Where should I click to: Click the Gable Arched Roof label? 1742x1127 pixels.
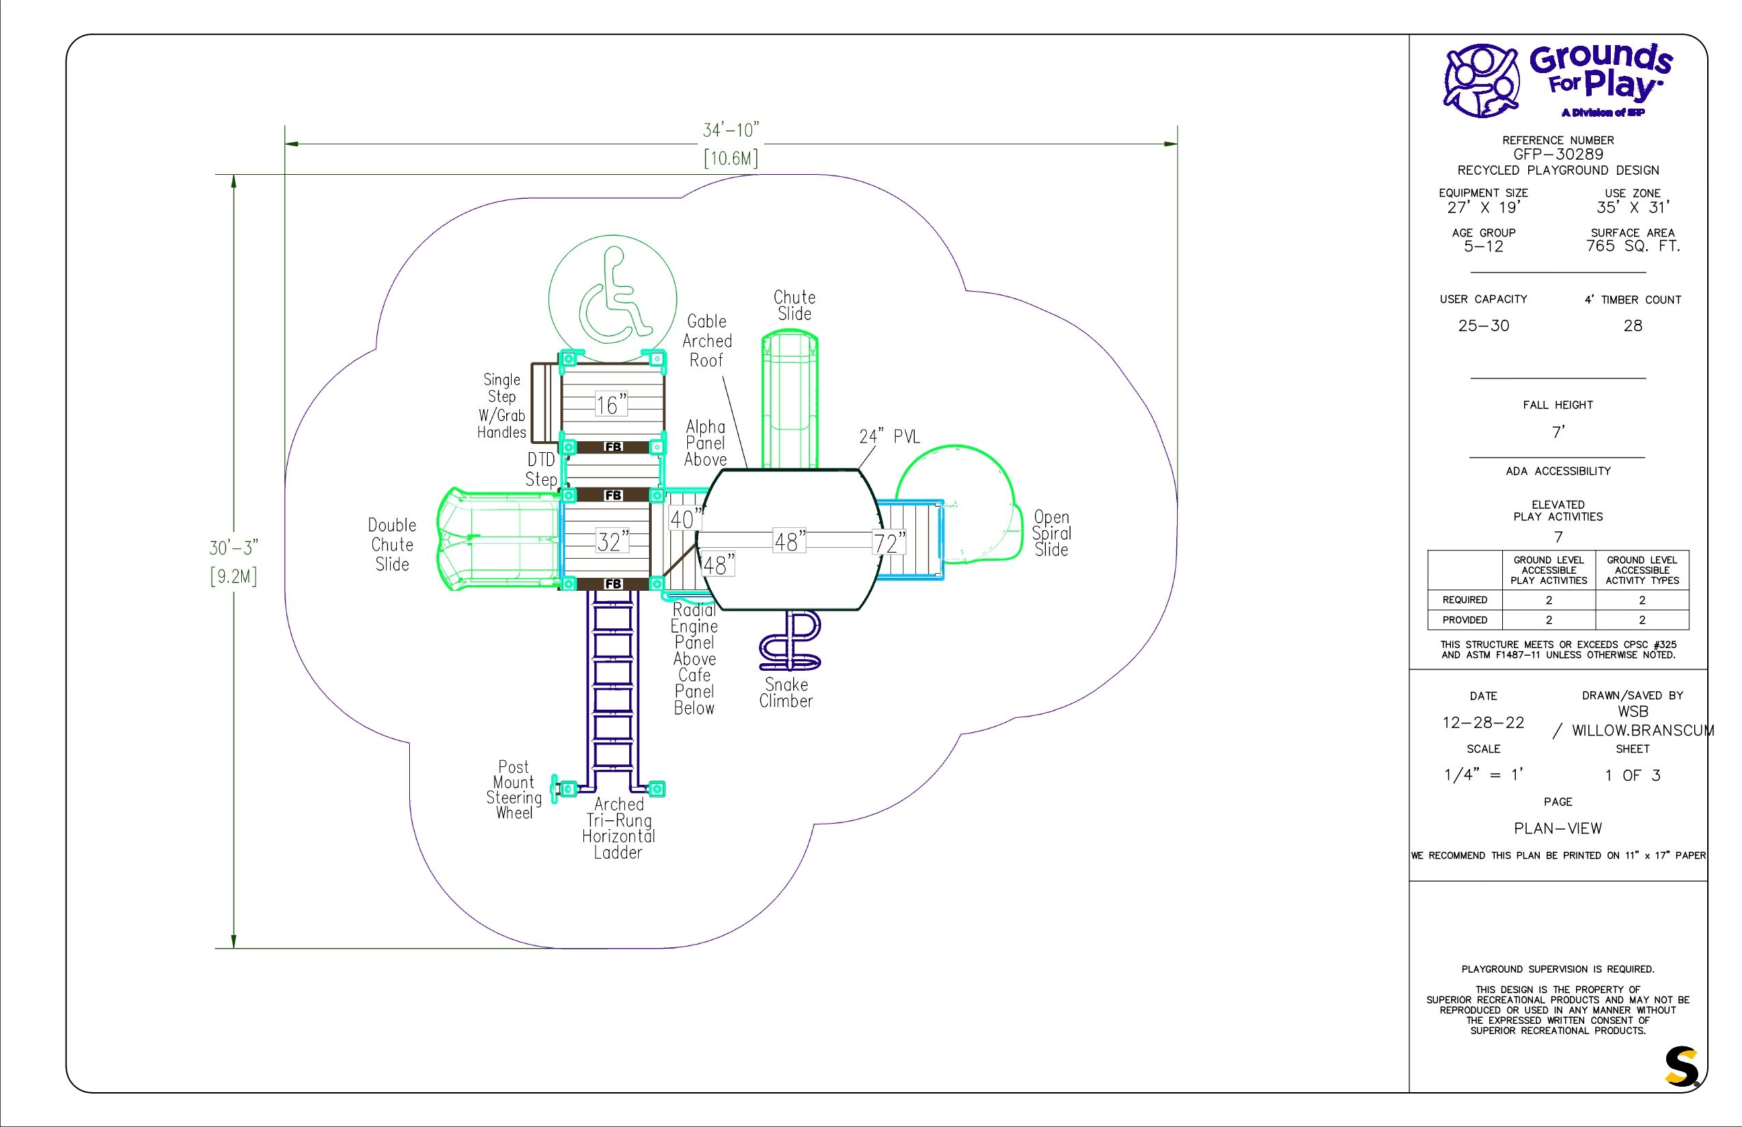(x=707, y=341)
